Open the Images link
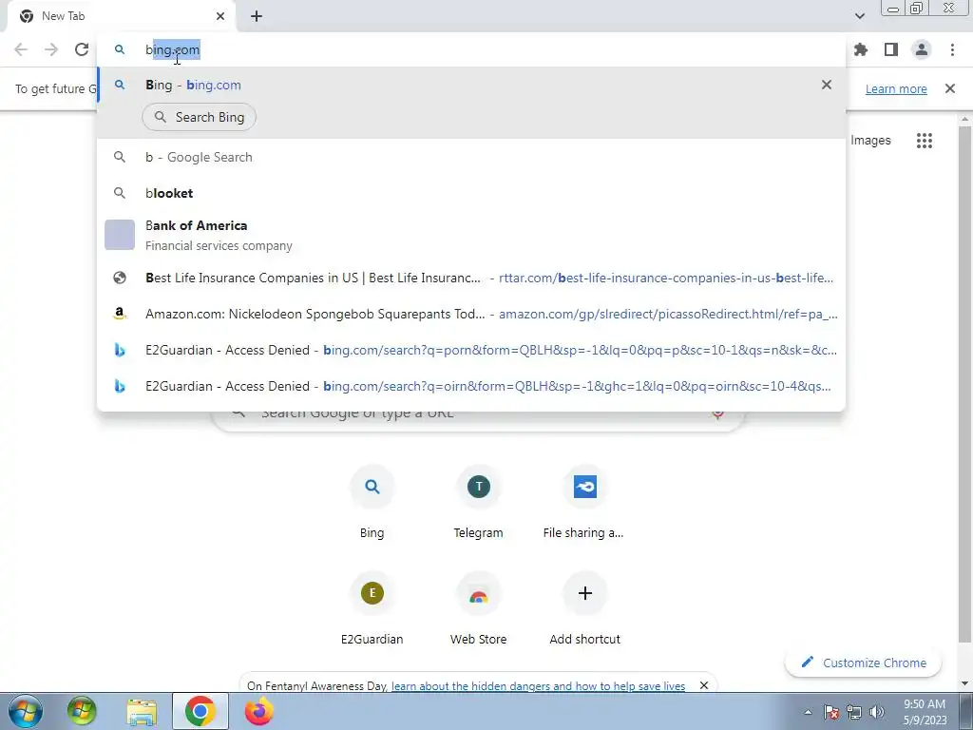Screen dimensions: 973x730 [x=870, y=141]
